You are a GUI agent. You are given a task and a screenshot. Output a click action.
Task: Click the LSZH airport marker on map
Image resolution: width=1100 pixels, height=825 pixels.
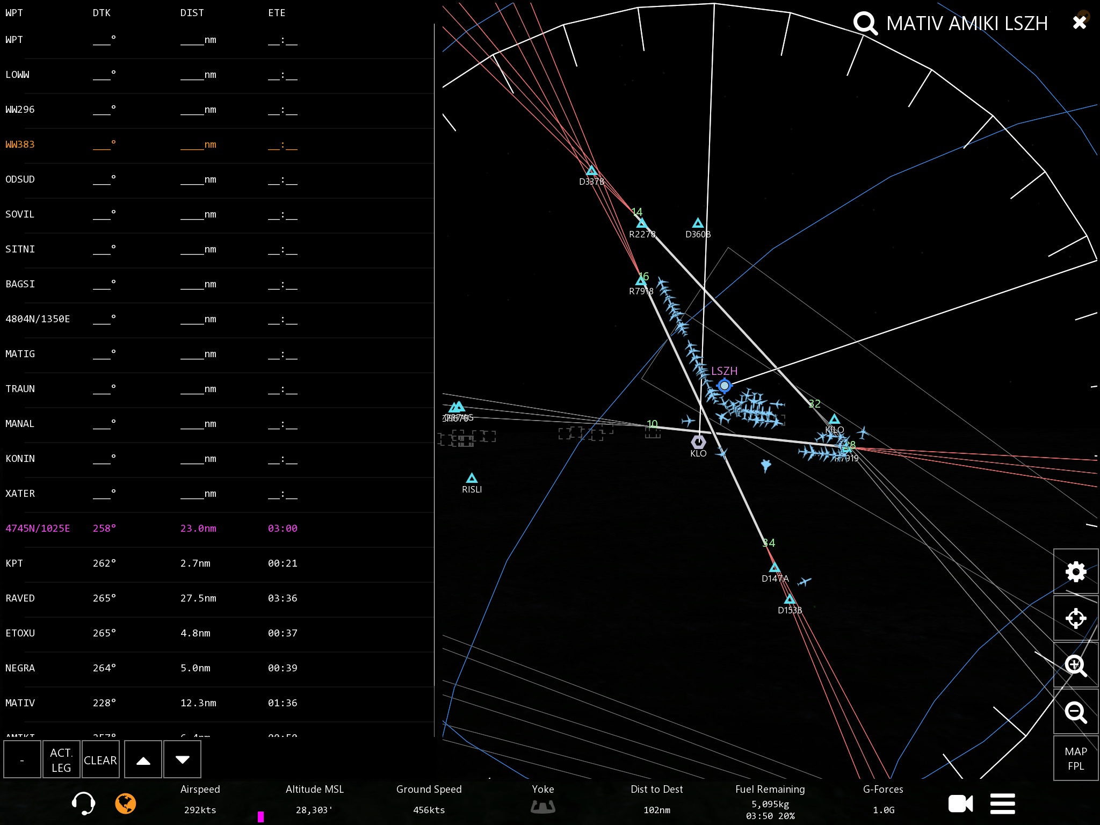pyautogui.click(x=724, y=385)
